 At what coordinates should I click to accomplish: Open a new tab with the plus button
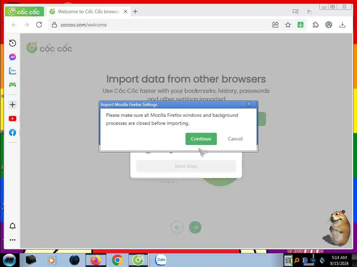point(135,11)
